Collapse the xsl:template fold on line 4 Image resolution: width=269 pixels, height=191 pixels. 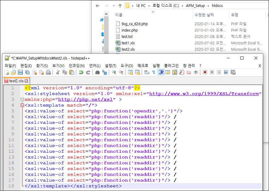[22, 105]
